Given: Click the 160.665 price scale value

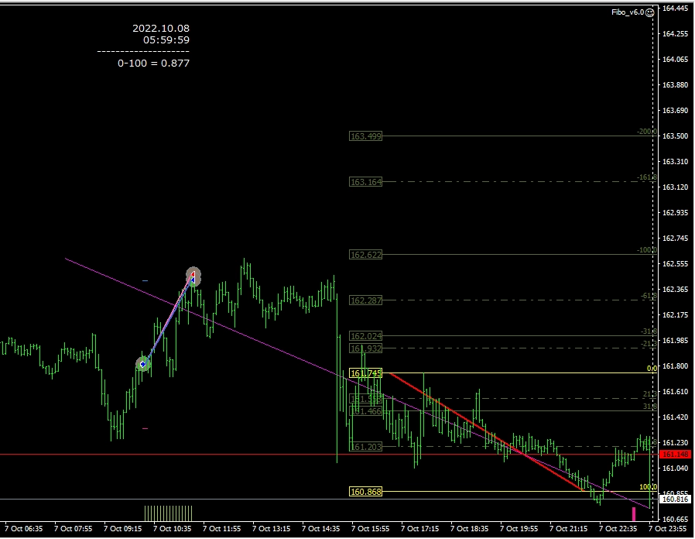Looking at the screenshot, I should [675, 519].
